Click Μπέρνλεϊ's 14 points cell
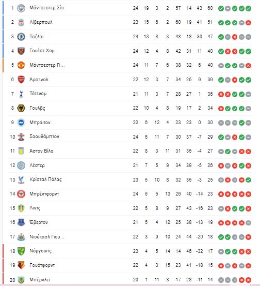The width and height of the screenshot is (260, 286). click(x=210, y=280)
